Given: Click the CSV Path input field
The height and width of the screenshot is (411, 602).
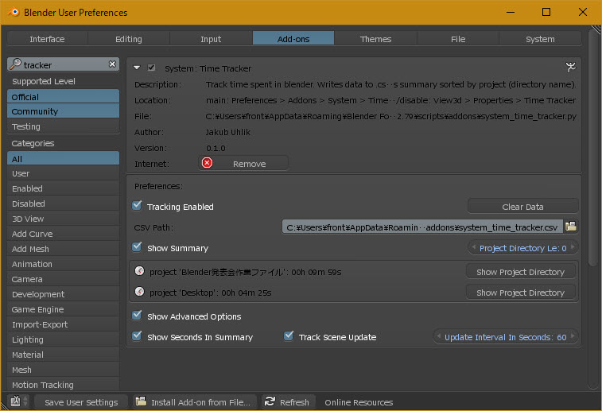Looking at the screenshot, I should click(422, 227).
